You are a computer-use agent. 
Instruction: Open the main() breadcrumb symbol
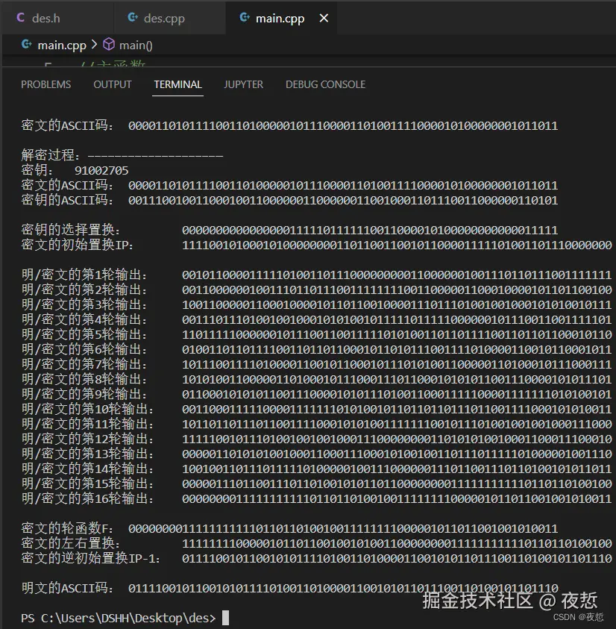coord(136,46)
